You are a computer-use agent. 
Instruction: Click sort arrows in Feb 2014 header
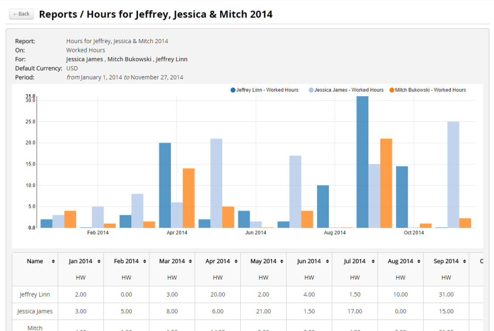pos(144,262)
